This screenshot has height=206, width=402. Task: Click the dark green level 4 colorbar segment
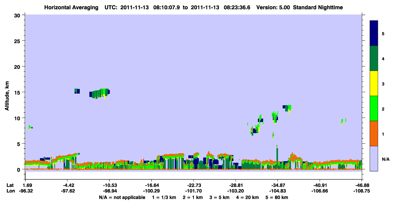click(374, 58)
